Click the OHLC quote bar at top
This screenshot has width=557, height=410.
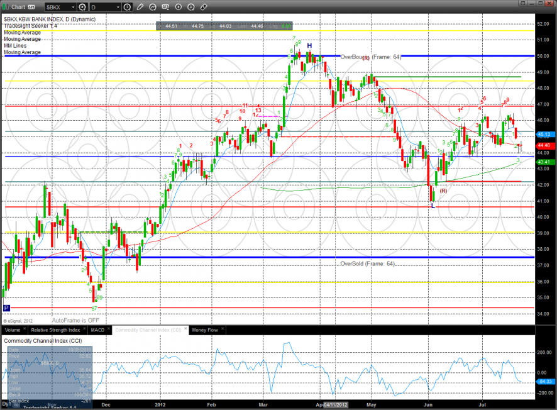[x=224, y=26]
